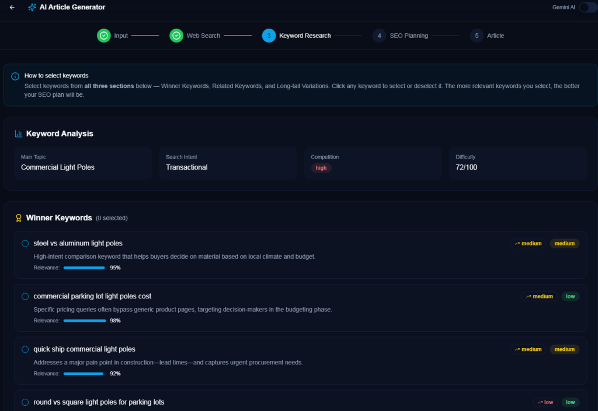Select commercial parking lot light poles cost radio

click(x=25, y=297)
